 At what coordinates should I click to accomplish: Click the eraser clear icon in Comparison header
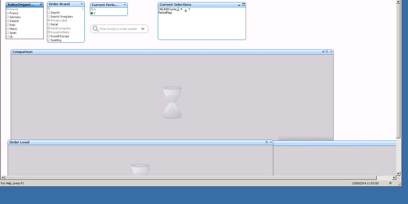click(x=323, y=52)
